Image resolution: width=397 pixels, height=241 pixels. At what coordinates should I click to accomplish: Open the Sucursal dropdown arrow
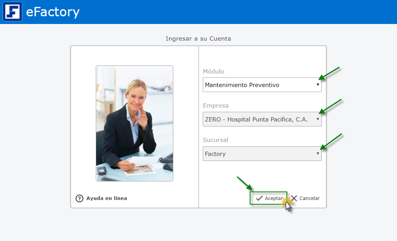tap(318, 154)
